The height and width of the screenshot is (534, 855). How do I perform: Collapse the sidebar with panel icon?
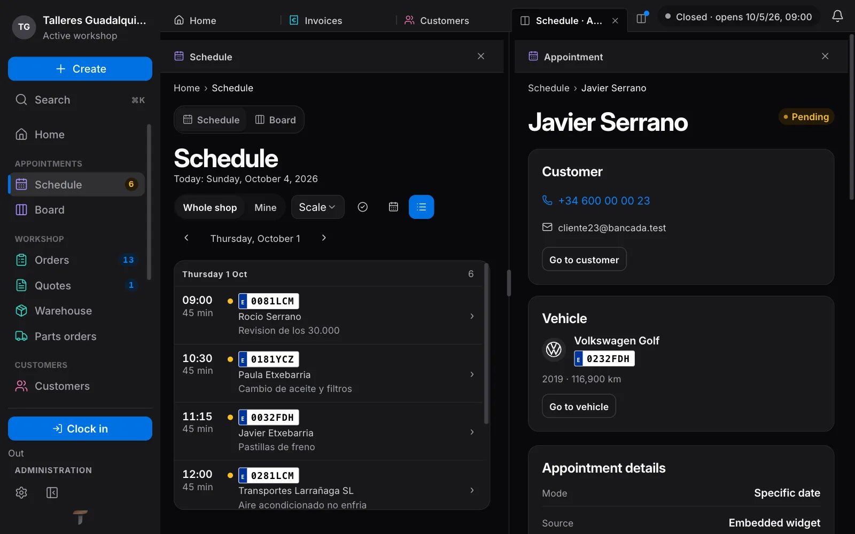pos(52,492)
